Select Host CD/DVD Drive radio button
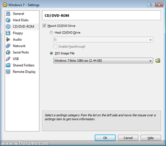Viewport: 166px width, 146px height. 51,33
